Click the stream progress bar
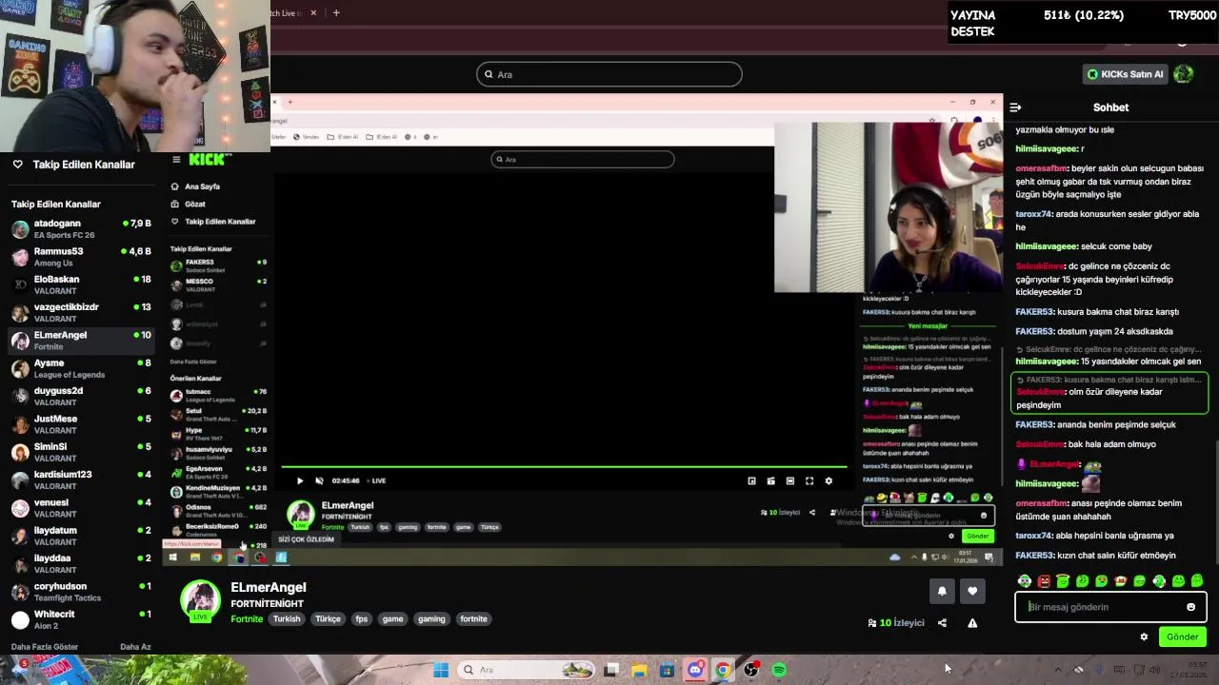1219x685 pixels. [x=564, y=467]
